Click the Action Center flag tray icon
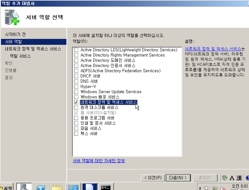 (x=207, y=188)
